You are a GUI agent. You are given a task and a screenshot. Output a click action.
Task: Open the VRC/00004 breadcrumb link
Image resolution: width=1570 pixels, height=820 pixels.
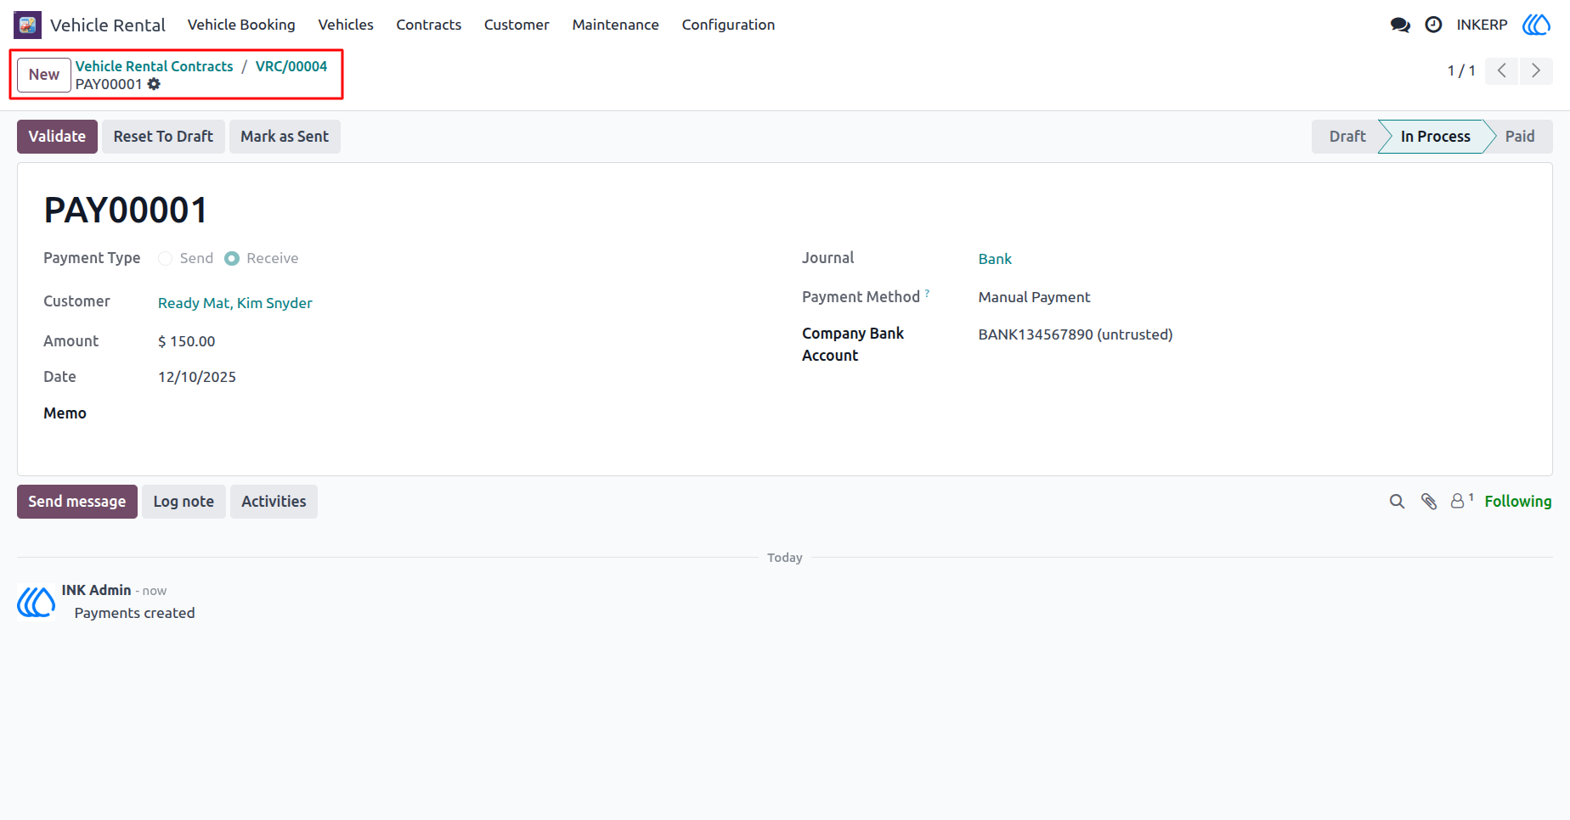click(x=291, y=66)
